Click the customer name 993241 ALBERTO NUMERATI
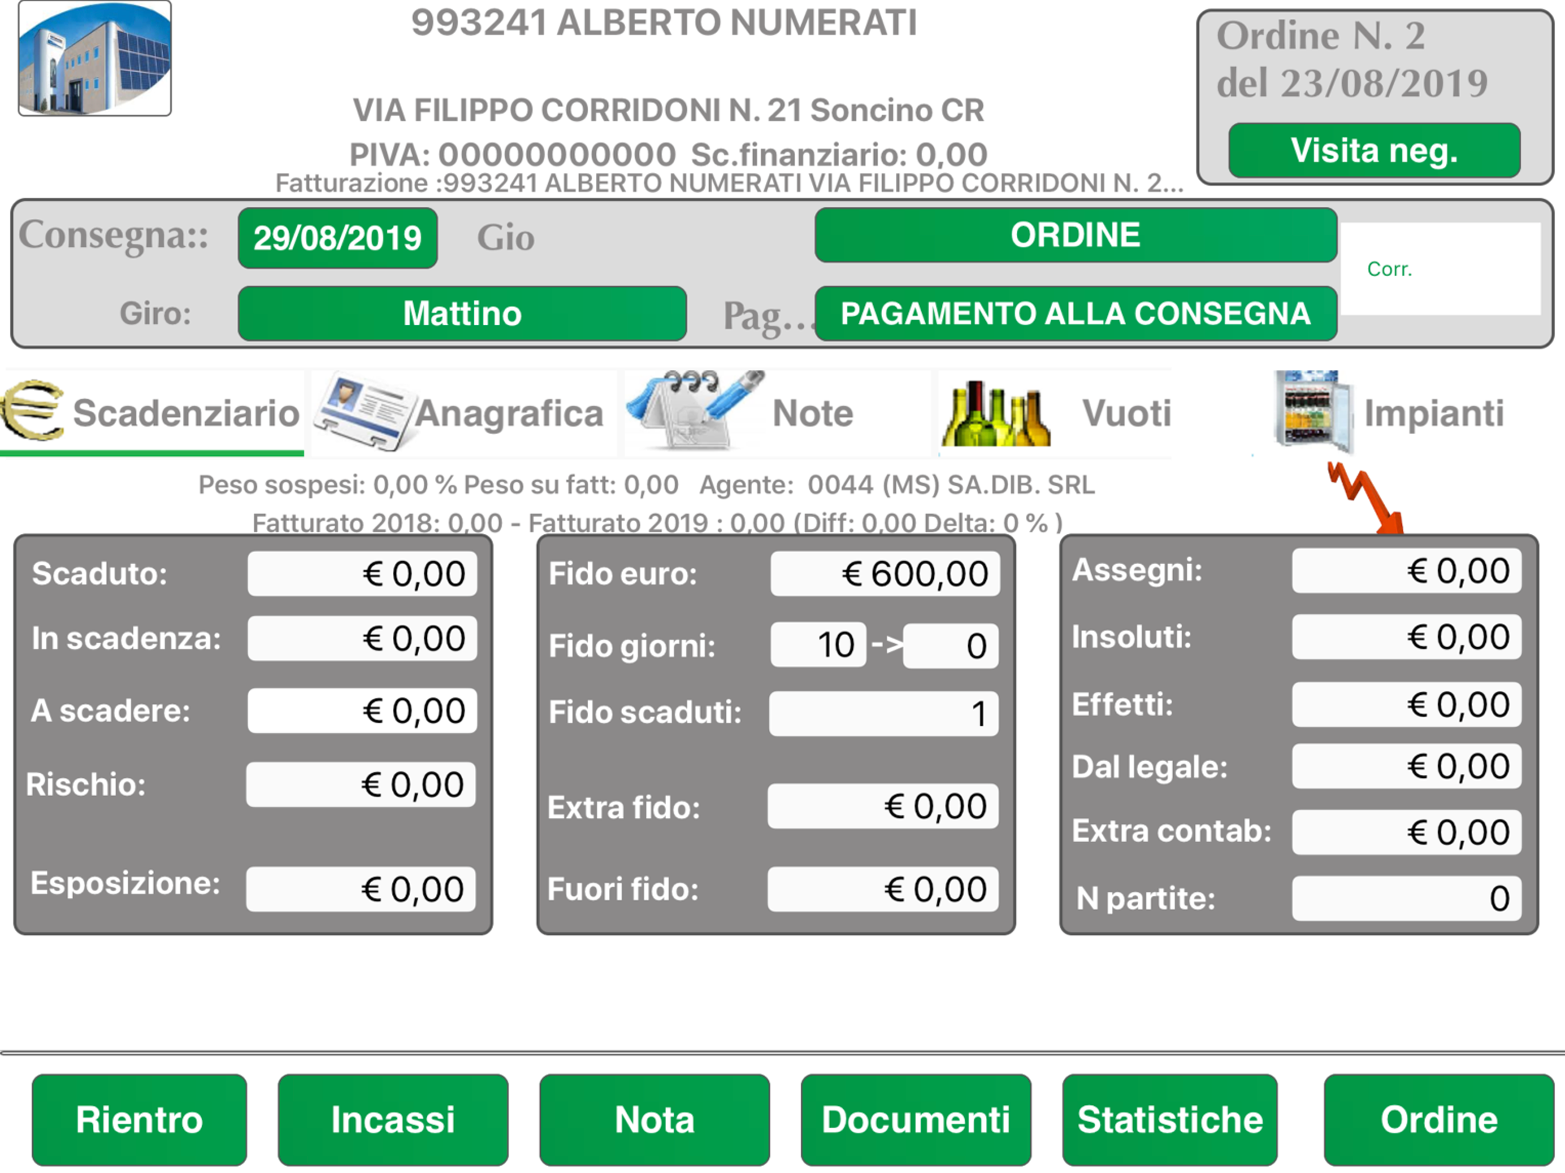The image size is (1565, 1173). [664, 23]
